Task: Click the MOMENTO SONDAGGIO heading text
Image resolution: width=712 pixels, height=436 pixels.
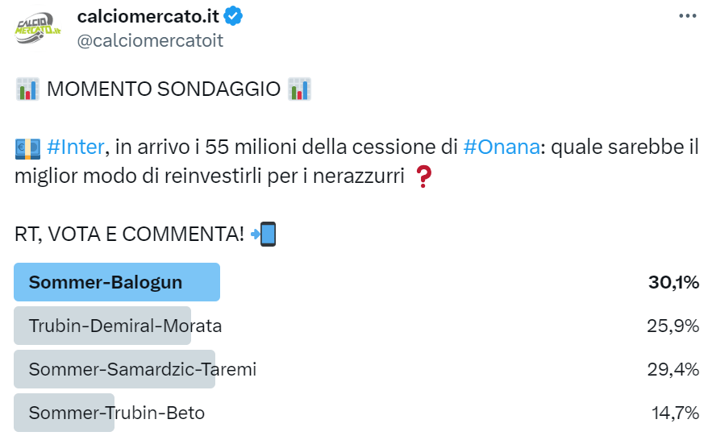Action: pyautogui.click(x=163, y=89)
